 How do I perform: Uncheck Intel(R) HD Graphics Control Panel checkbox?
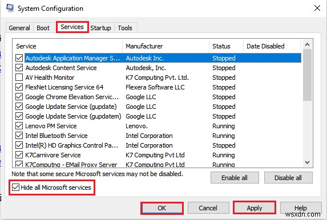click(19, 145)
